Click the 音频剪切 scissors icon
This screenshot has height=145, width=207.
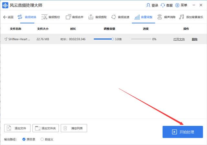click(x=44, y=17)
